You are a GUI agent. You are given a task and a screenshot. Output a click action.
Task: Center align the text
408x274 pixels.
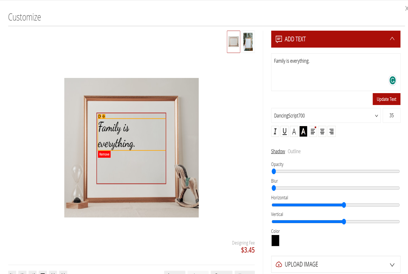click(x=322, y=131)
